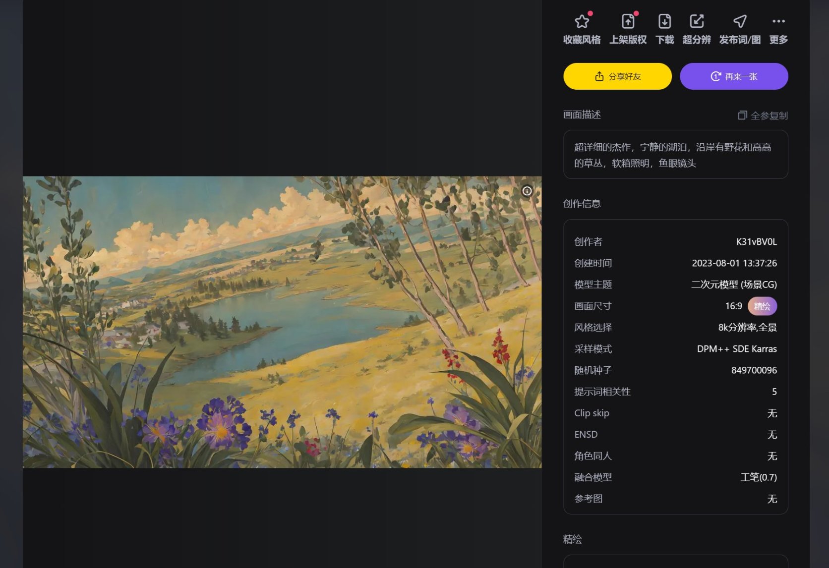The image size is (829, 568).
Task: Click the yellow 分享好友 button
Action: pos(618,76)
